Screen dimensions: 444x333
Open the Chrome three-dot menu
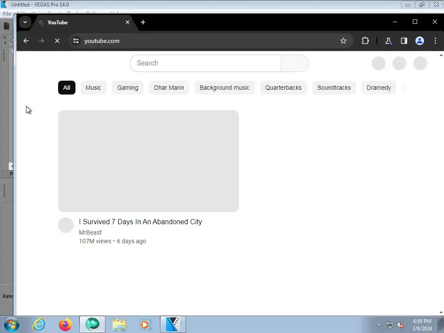(435, 41)
